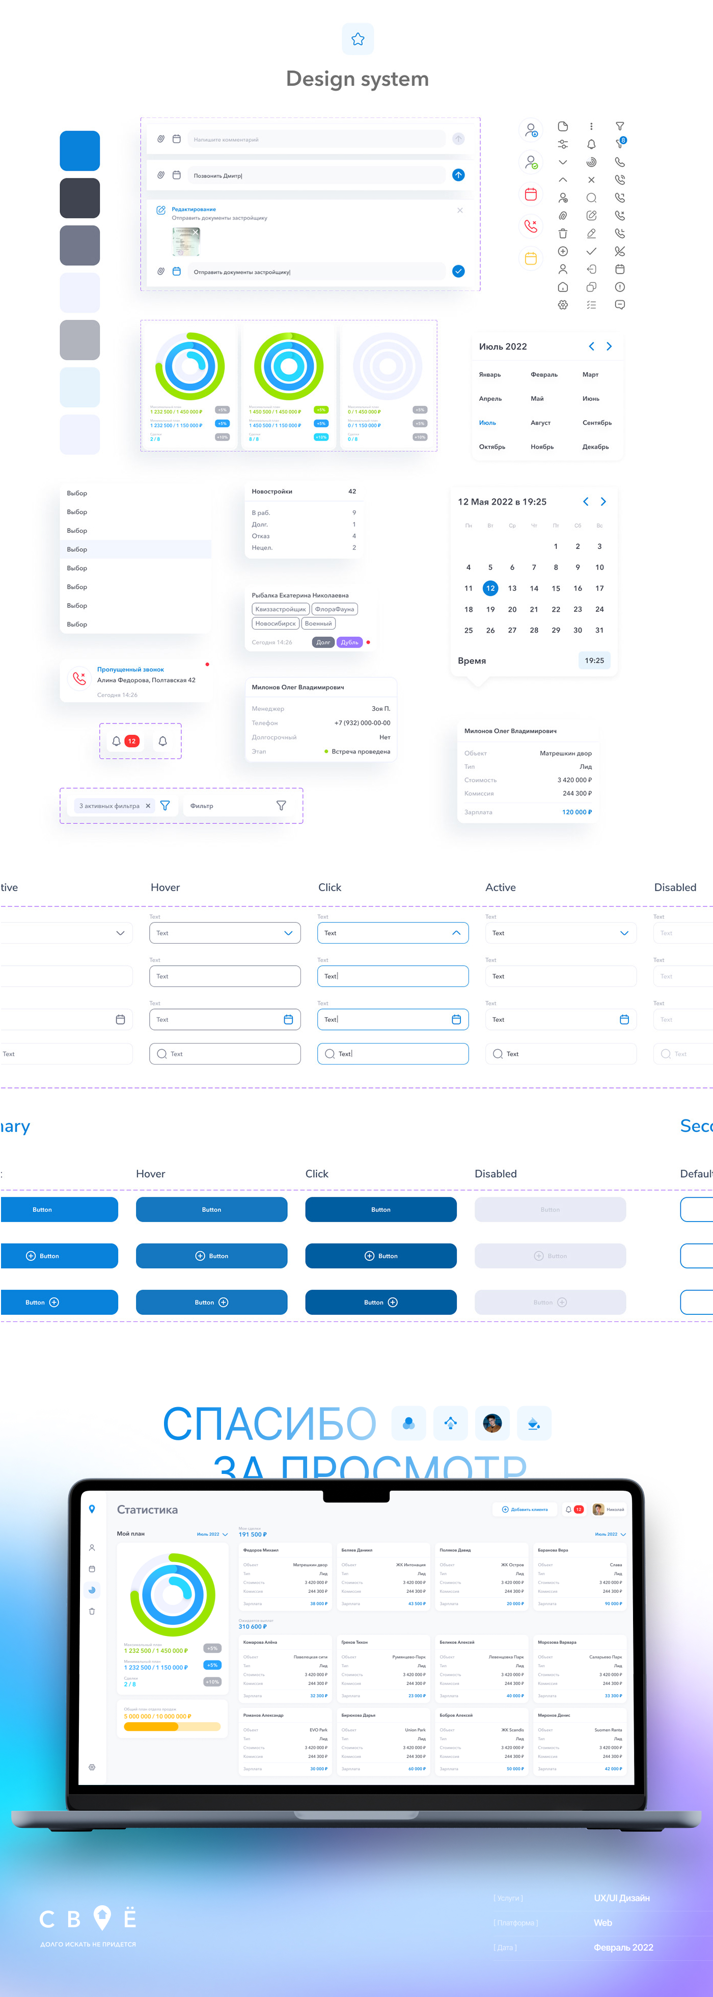The width and height of the screenshot is (713, 1997).
Task: Click the paperclip icon in the icon grid
Action: (x=563, y=216)
